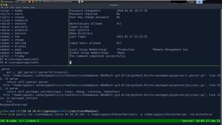The image size is (222, 125).
Task: Click '[/opt/CrackMapExec]' in the prompt
Action: [x=83, y=111]
